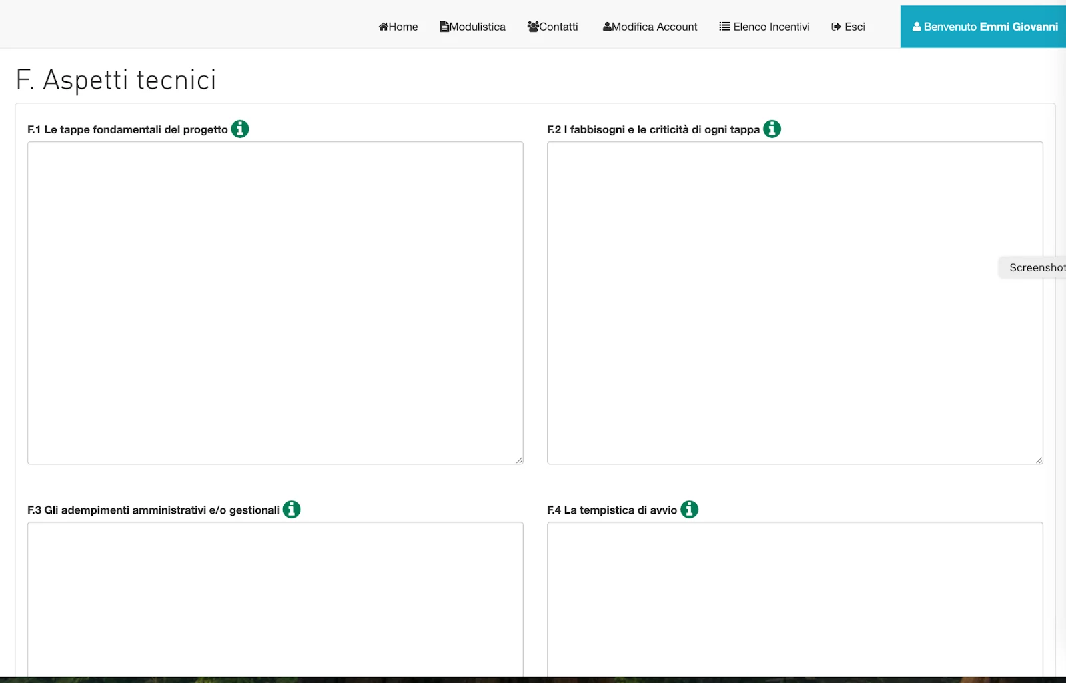The width and height of the screenshot is (1066, 683).
Task: Click the Screenshot tab on right edge
Action: tap(1035, 267)
